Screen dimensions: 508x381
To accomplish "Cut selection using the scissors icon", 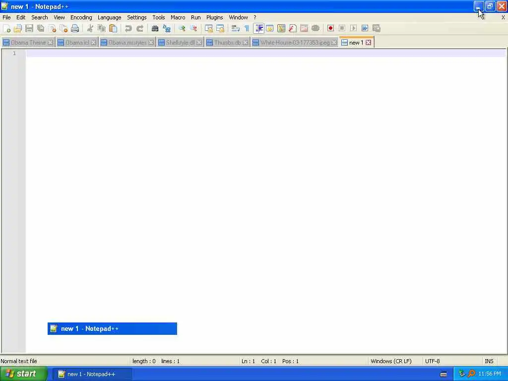I will 90,28.
